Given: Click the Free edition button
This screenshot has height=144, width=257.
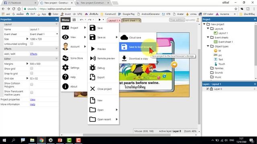Looking at the screenshot, I should [x=177, y=20].
